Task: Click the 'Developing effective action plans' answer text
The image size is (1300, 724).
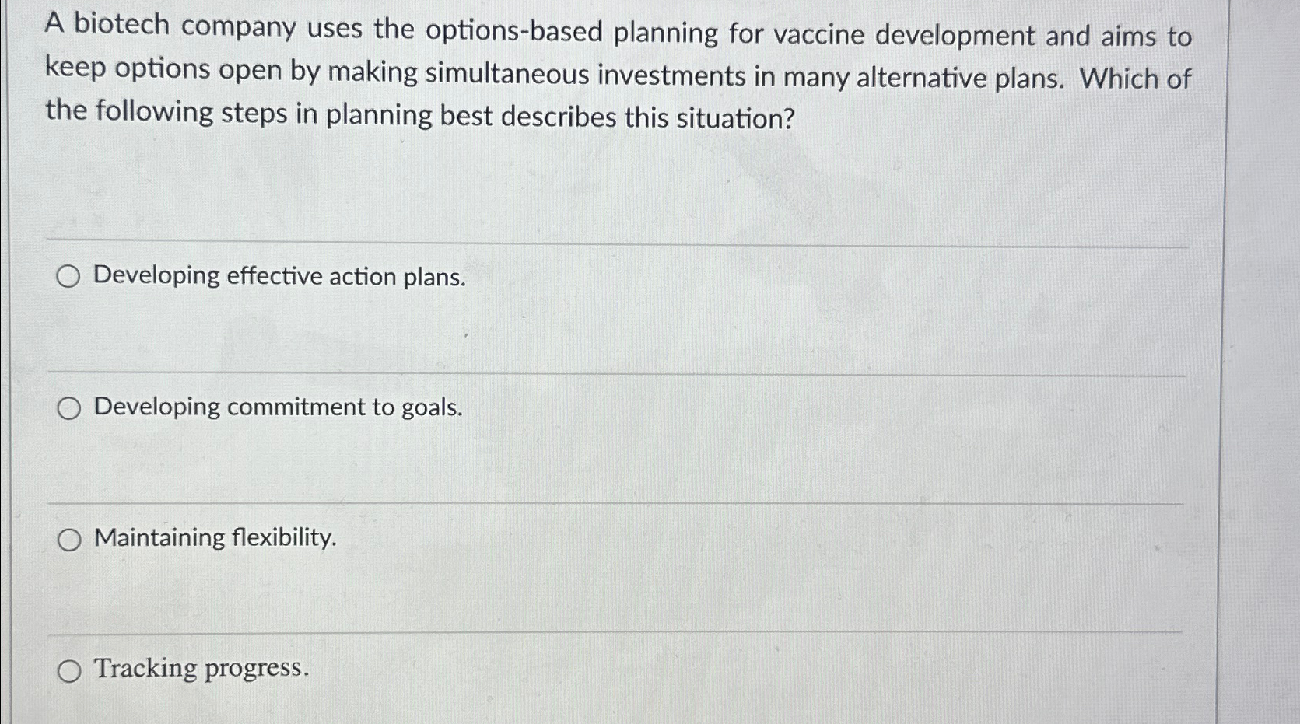Action: [x=279, y=277]
